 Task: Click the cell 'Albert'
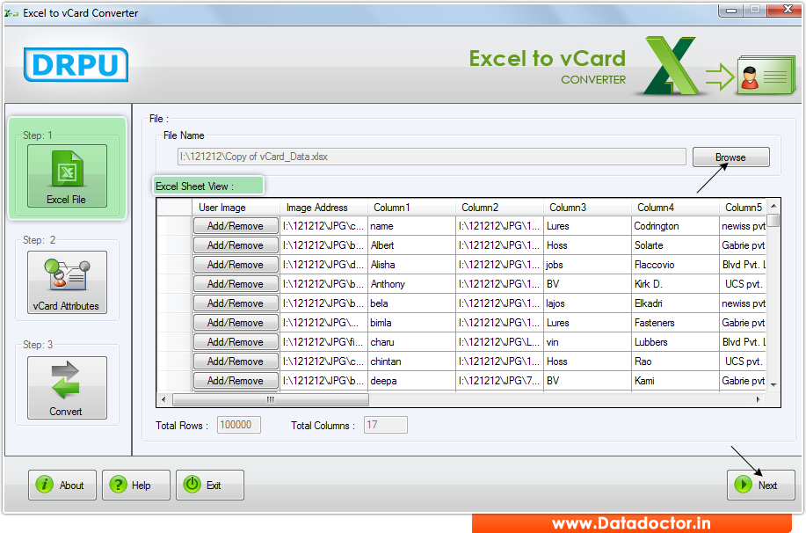click(x=411, y=245)
